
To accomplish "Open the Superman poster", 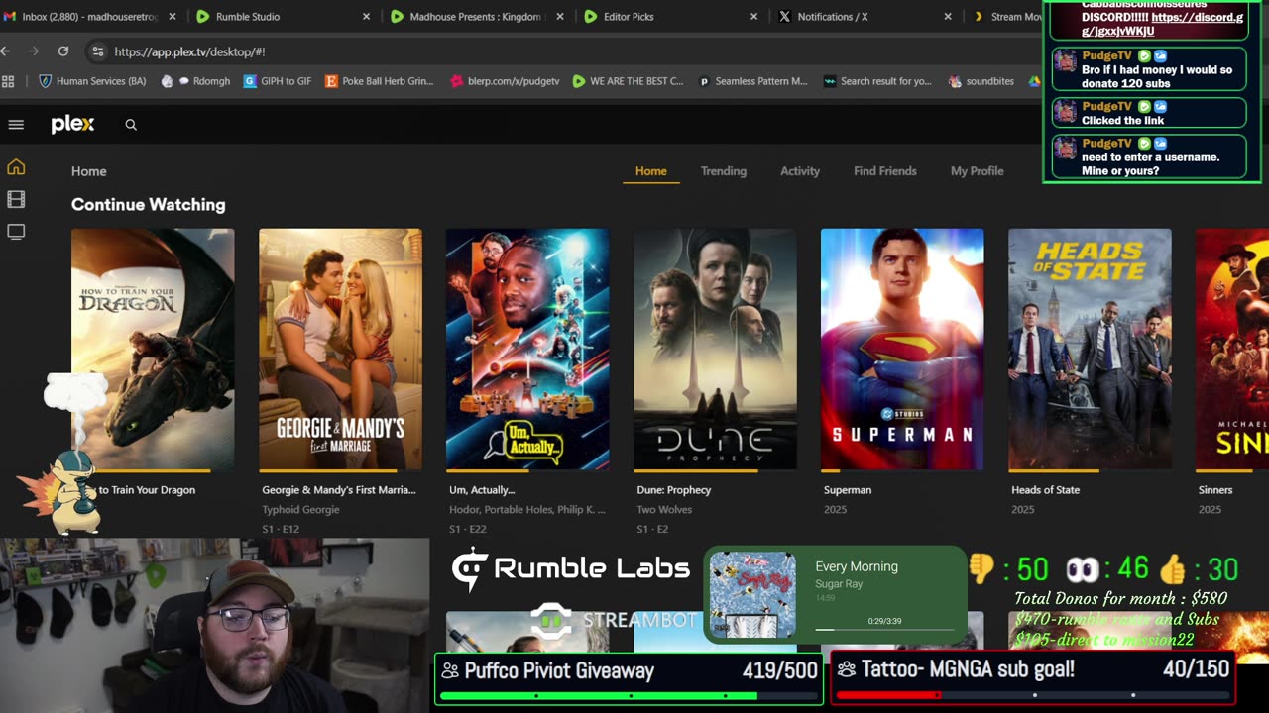I will click(x=902, y=350).
